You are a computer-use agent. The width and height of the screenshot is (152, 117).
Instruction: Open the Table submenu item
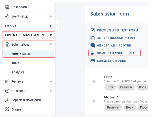pos(15,63)
